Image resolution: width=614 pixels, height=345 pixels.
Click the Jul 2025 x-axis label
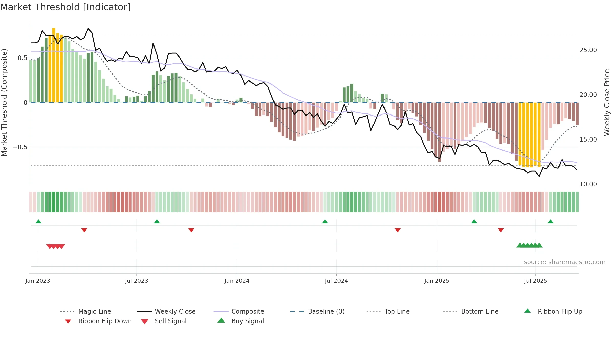[536, 281]
